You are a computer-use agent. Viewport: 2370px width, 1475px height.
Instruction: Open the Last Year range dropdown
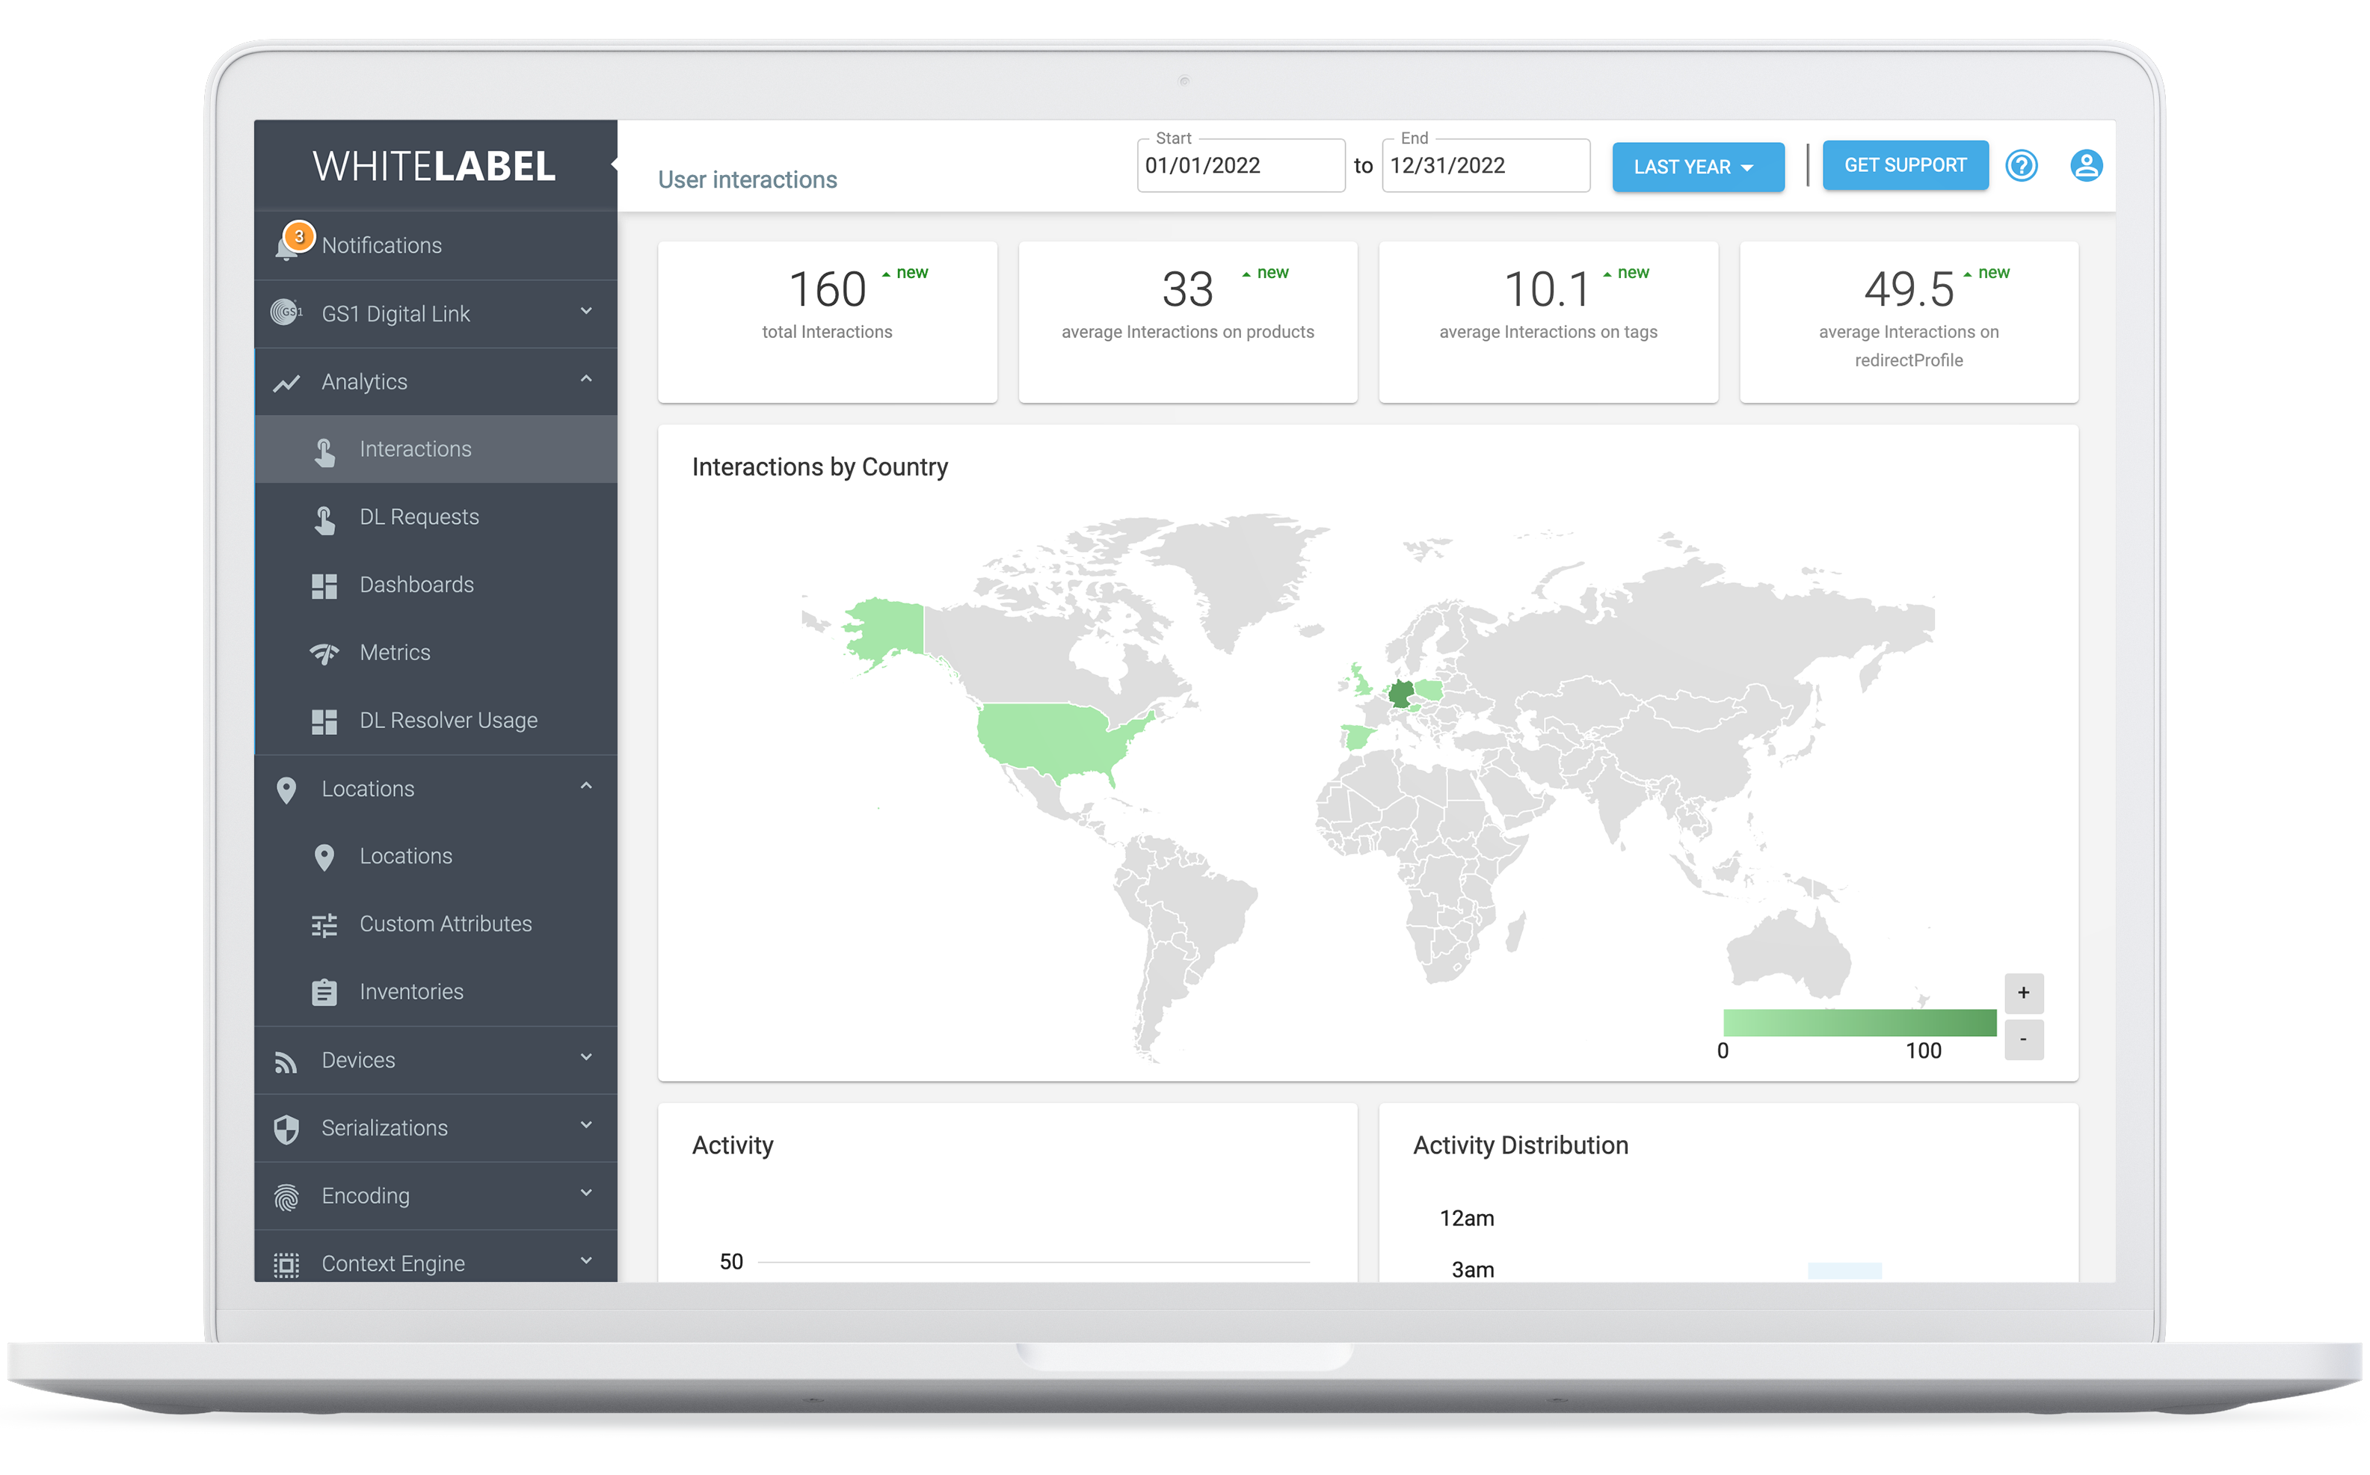click(1697, 167)
